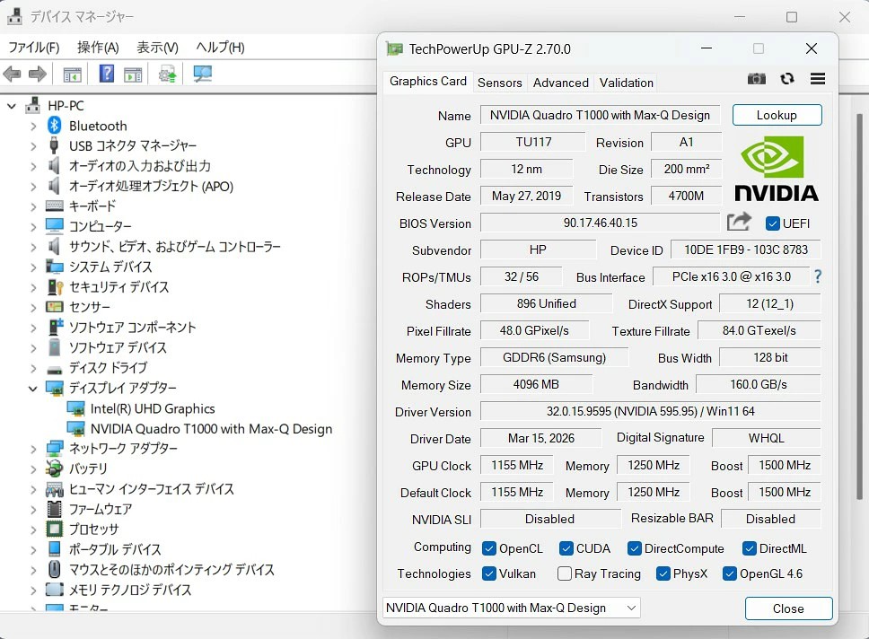
Task: Click the GPU-Z screenshot camera icon
Action: point(757,79)
